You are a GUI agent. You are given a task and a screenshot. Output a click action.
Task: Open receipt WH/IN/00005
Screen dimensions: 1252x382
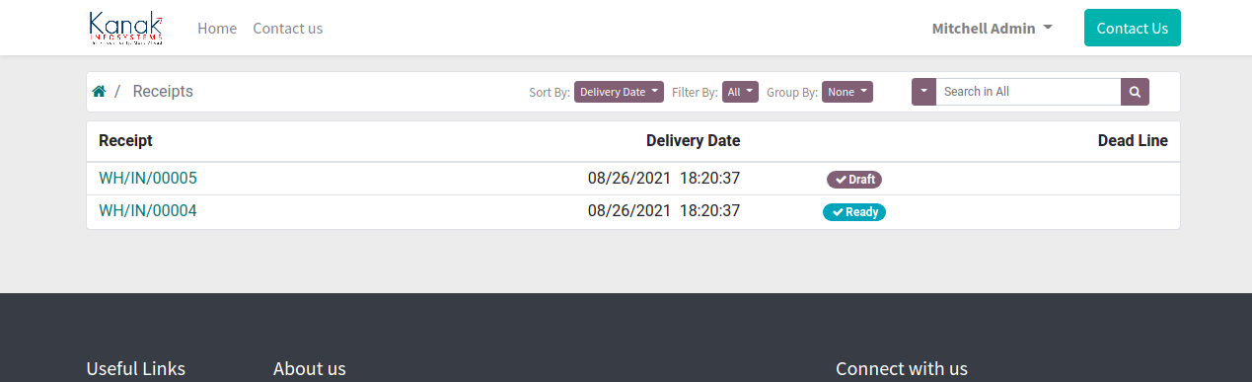tap(148, 179)
